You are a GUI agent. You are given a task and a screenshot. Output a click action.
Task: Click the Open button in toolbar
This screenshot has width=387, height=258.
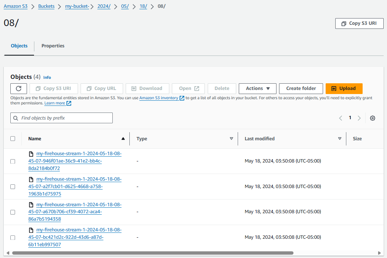coord(189,88)
